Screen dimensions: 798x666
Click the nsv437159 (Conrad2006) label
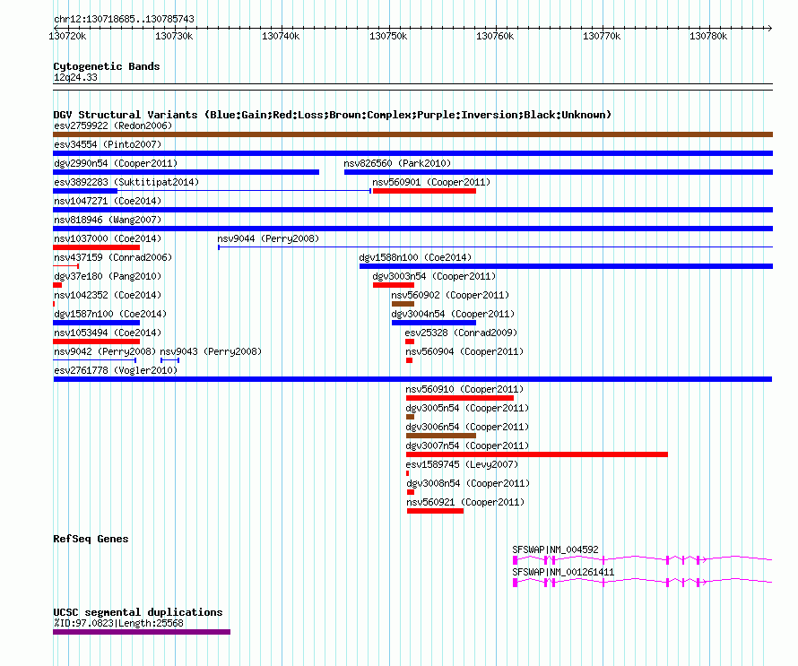(113, 257)
